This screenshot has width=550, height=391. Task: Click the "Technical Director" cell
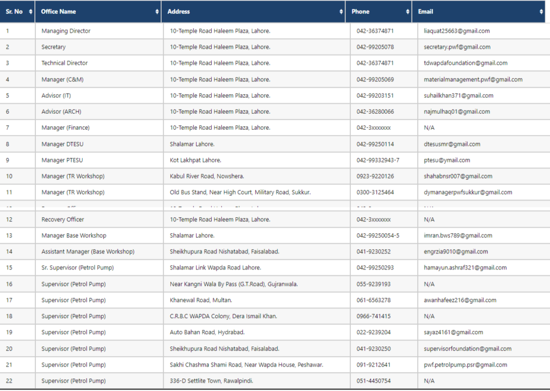(64, 63)
